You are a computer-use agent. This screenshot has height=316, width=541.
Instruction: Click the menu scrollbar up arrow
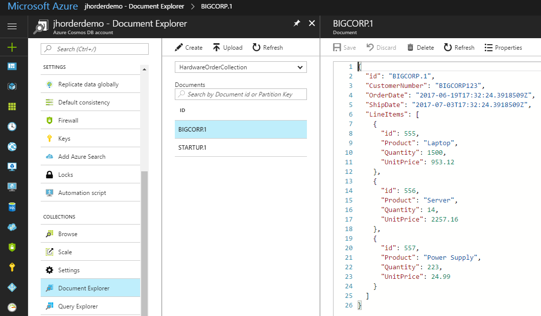[145, 69]
